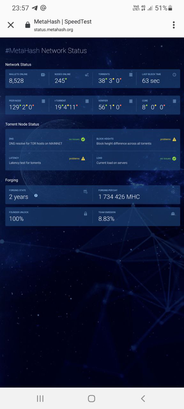
Task: Tap Android back button
Action: 143,398
